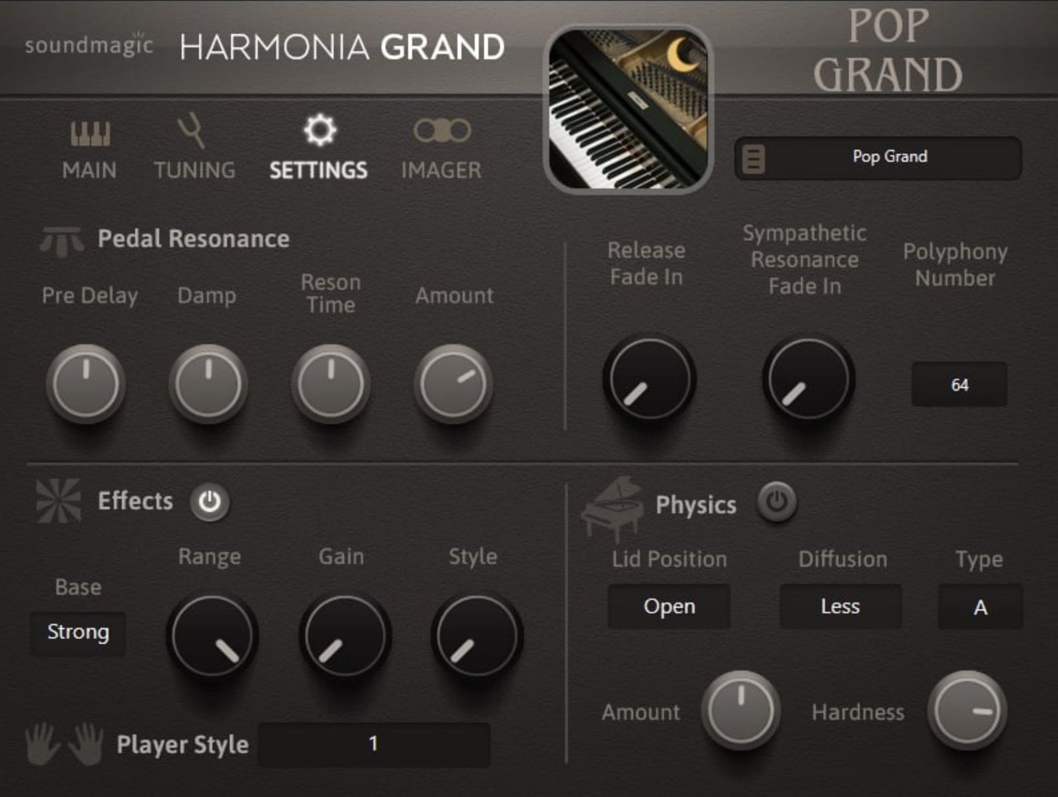Click the Player Style label

[x=182, y=744]
